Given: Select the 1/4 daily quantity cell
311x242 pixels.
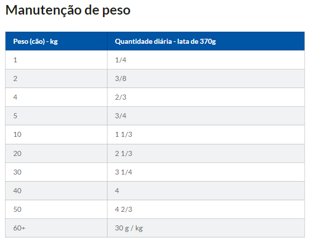Looking at the screenshot, I should [120, 60].
